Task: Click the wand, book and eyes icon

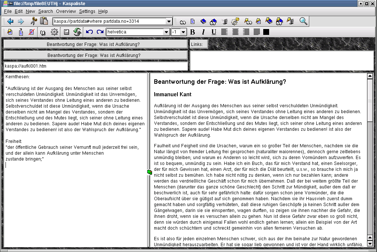Action: (x=279, y=21)
